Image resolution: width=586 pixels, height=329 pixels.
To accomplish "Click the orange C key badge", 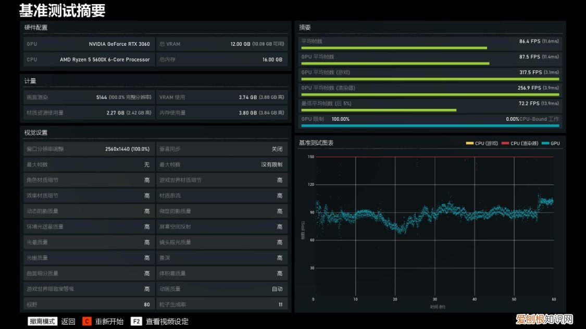I will [86, 321].
